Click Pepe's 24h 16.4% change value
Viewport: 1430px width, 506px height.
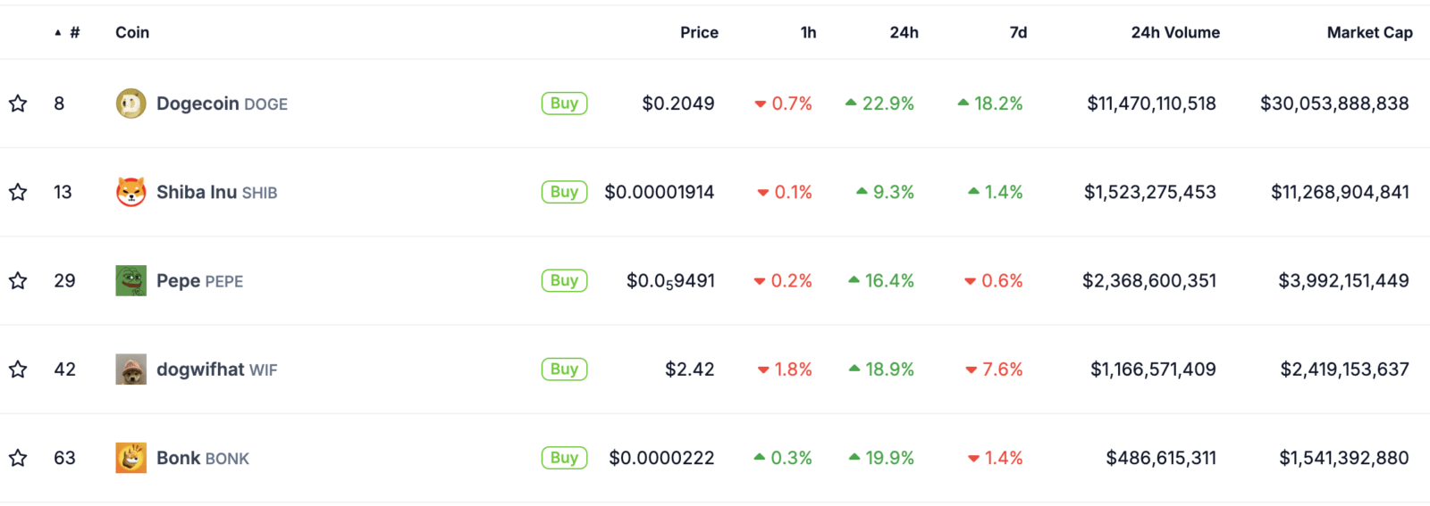881,280
